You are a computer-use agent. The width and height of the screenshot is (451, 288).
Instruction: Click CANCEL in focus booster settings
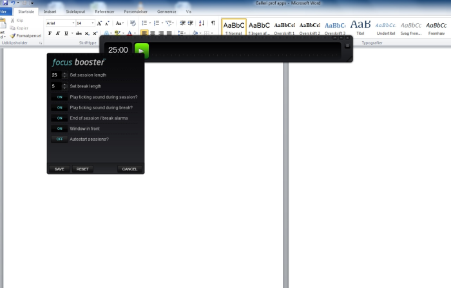pyautogui.click(x=130, y=169)
